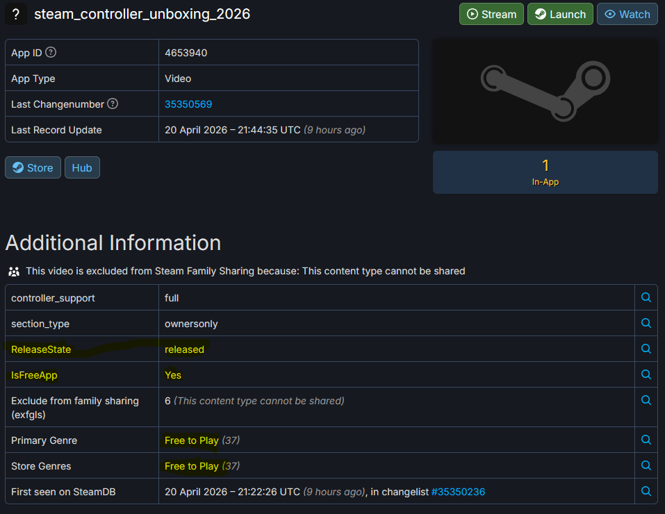Search by IsFreeApp value magnifier
The width and height of the screenshot is (665, 514).
(646, 374)
